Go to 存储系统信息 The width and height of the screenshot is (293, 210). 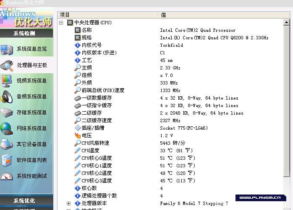31,113
